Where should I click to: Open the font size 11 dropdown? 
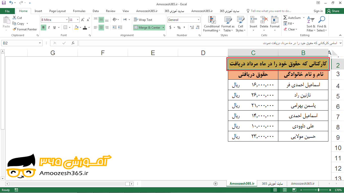[78, 20]
